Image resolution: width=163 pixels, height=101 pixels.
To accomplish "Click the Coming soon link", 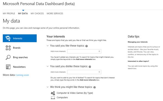I will click(22, 75).
